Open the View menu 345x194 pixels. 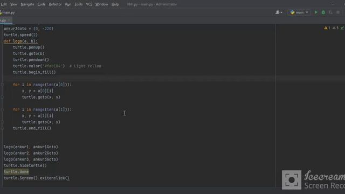coord(13,4)
